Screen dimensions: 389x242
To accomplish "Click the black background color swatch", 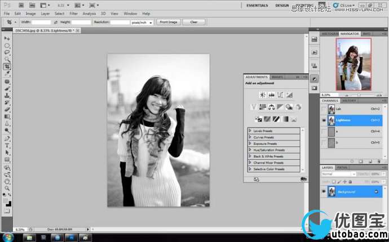I will tap(8, 204).
